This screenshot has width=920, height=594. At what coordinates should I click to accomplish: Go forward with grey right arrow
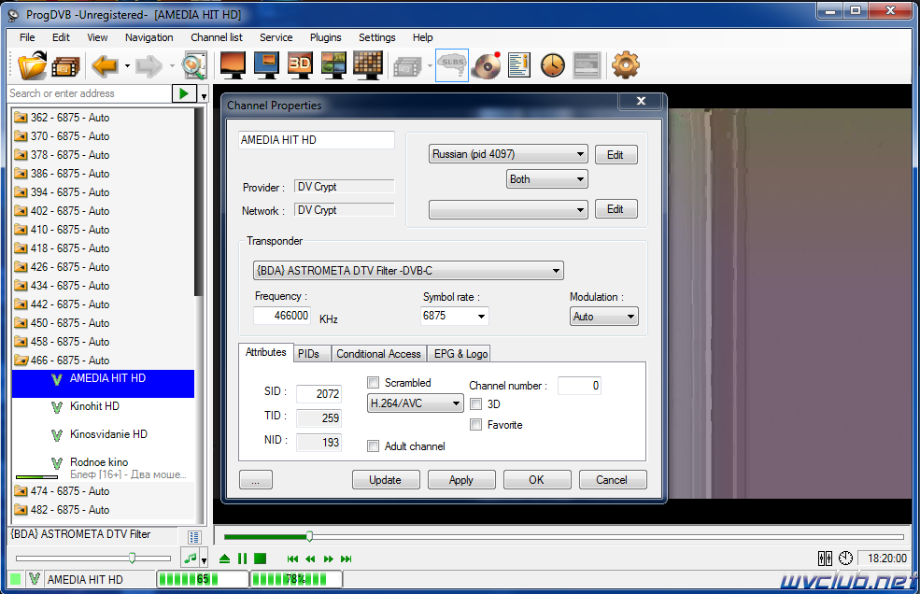tap(149, 65)
